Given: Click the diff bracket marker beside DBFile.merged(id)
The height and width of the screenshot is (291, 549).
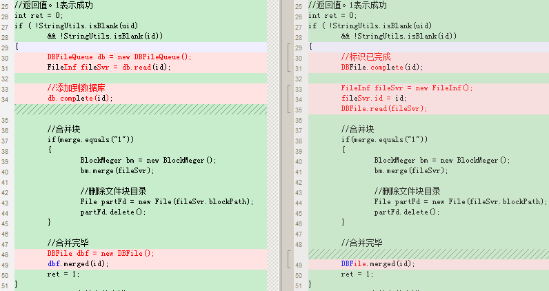Looking at the screenshot, I should 288,259.
